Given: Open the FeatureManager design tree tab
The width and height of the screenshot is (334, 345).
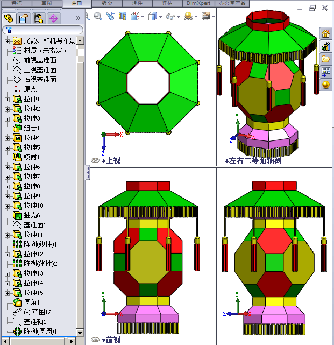Looking at the screenshot, I should [9, 18].
